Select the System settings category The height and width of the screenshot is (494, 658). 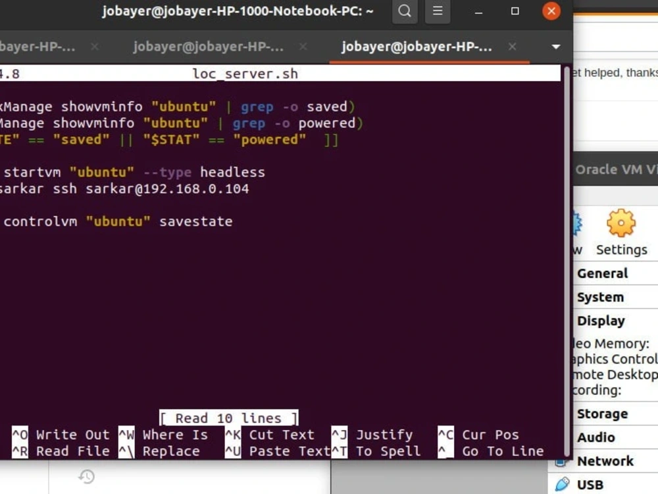coord(599,297)
